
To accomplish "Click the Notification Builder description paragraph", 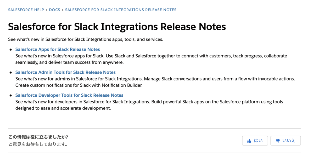I will (x=155, y=82).
